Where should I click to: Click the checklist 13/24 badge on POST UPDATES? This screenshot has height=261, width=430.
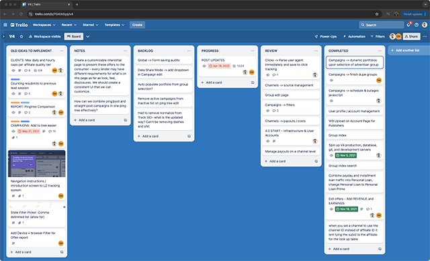(x=239, y=66)
